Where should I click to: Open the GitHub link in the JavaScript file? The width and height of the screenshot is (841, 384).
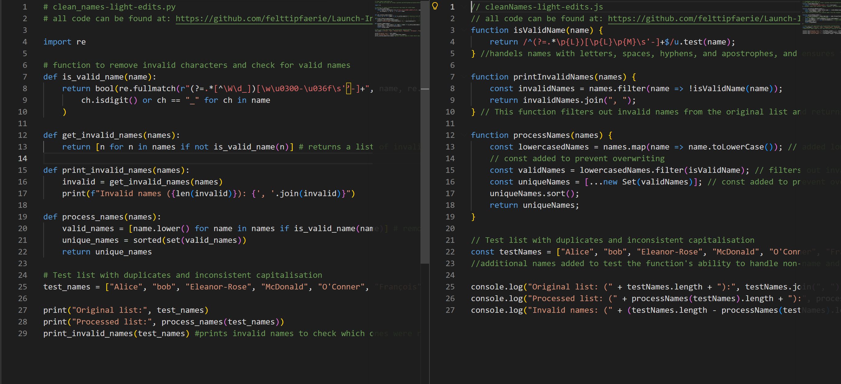[x=704, y=19]
